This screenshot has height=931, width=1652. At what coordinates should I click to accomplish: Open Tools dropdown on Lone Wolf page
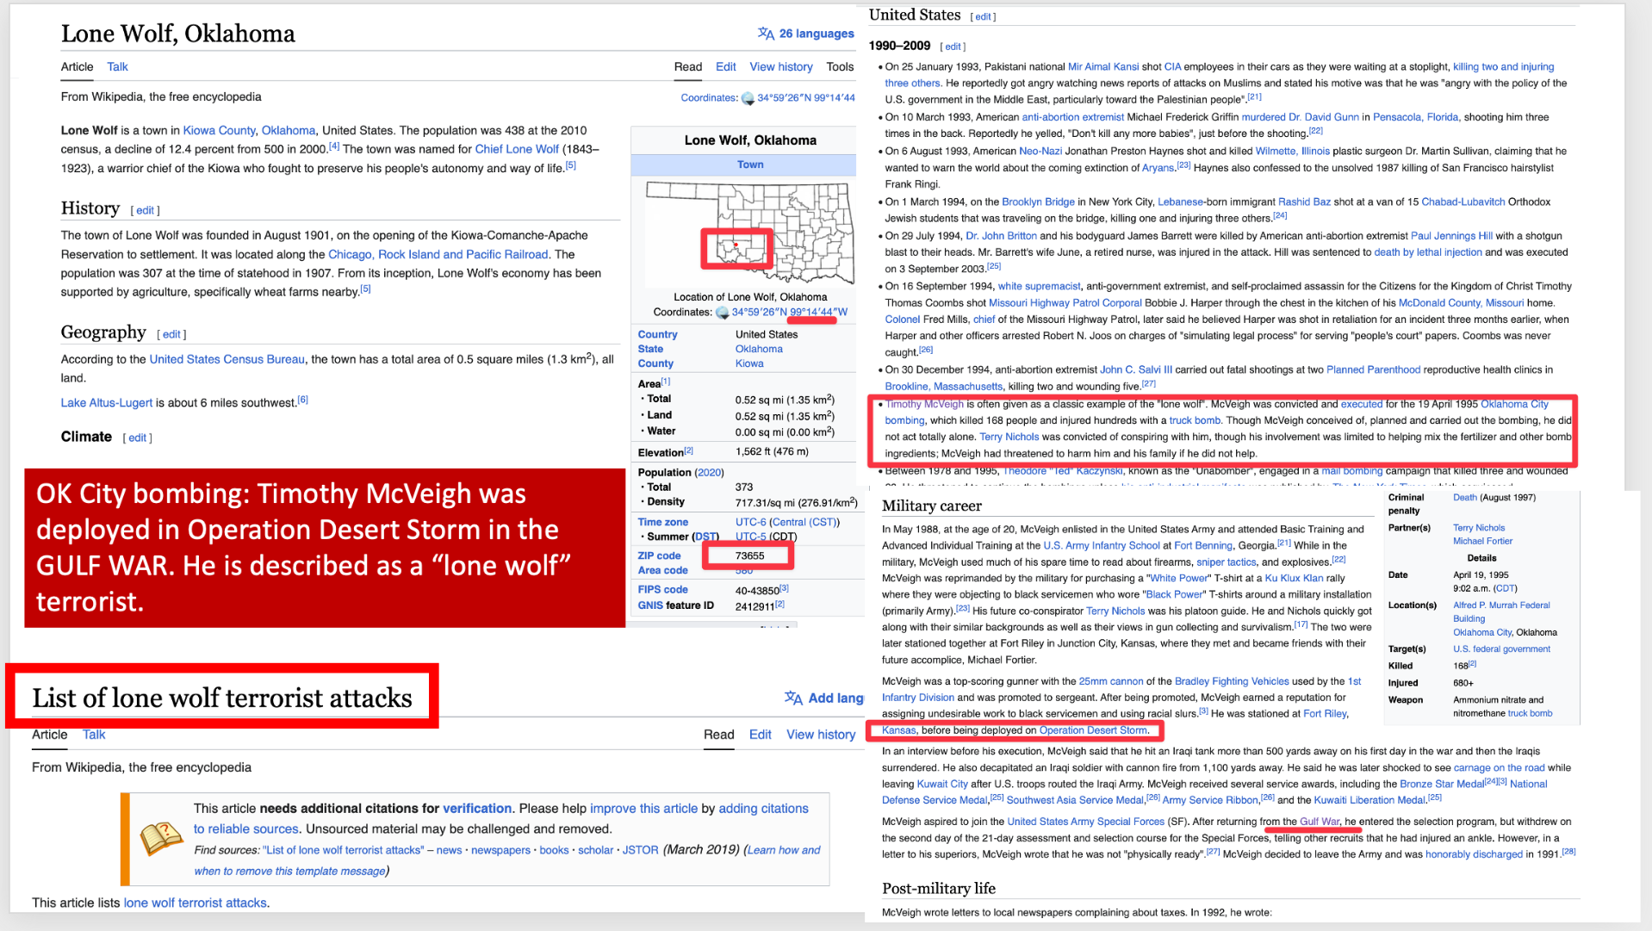tap(840, 67)
